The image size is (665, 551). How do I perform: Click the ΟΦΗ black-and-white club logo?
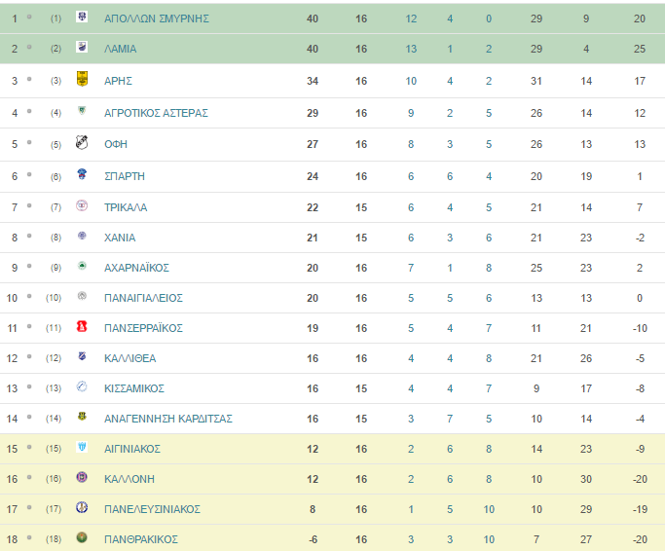click(82, 142)
